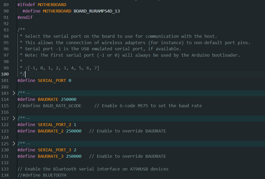Click the BAUDRATE_3 identifier
This screenshot has width=265, height=179.
pyautogui.click(x=51, y=156)
